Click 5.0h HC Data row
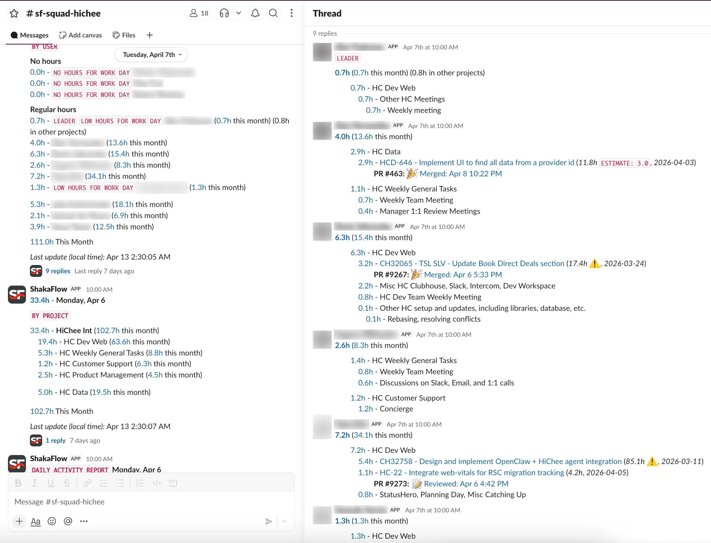 tap(94, 392)
